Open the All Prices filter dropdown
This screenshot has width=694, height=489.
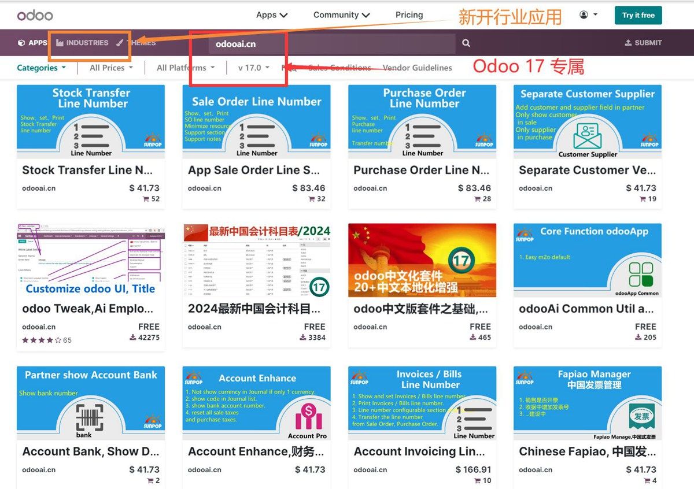[109, 68]
